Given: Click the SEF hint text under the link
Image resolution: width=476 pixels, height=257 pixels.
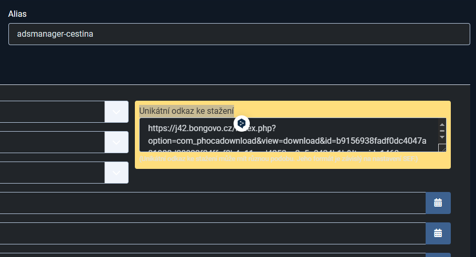Looking at the screenshot, I should coord(278,158).
